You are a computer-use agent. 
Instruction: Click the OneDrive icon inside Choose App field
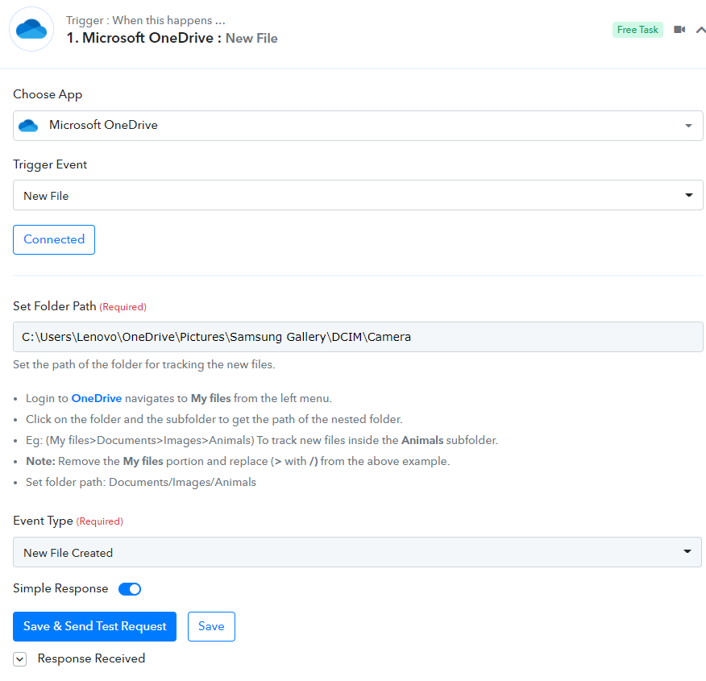[28, 126]
